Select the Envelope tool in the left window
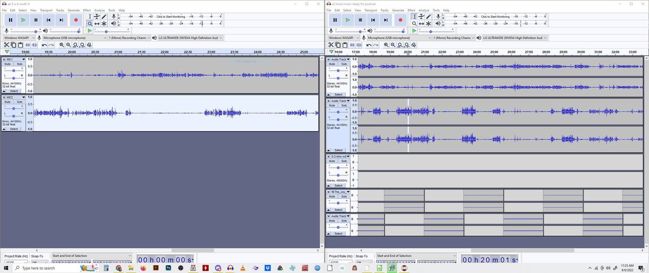The width and height of the screenshot is (649, 273). [x=96, y=17]
